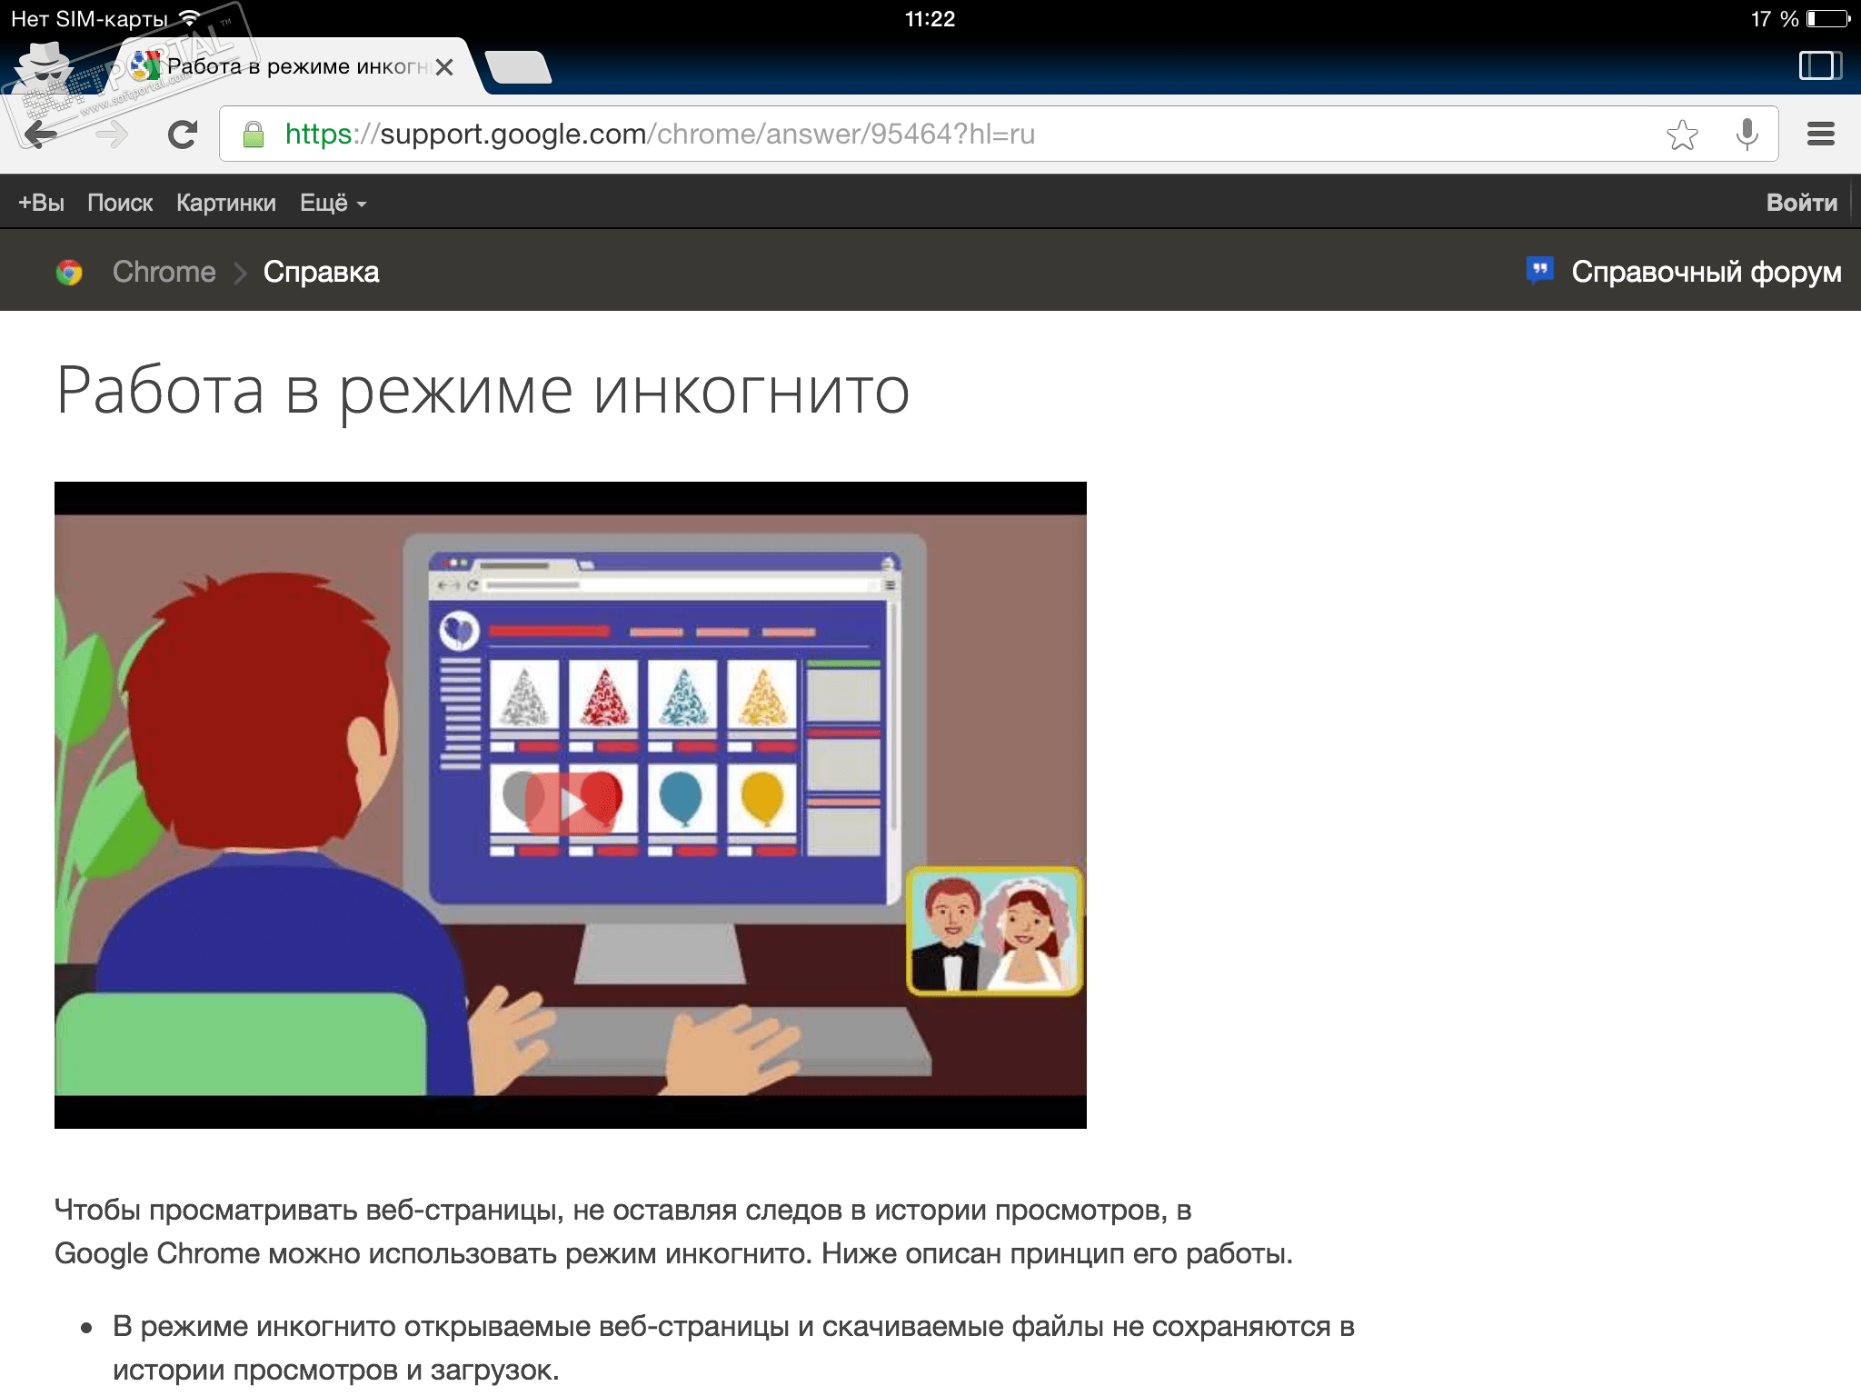Viewport: 1861px width, 1396px height.
Task: Tap the green lock security icon
Action: pos(254,135)
